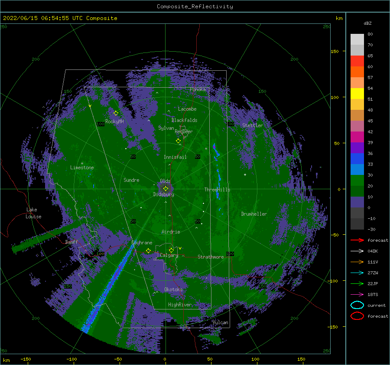Click the Ponoka city label

[x=198, y=89]
